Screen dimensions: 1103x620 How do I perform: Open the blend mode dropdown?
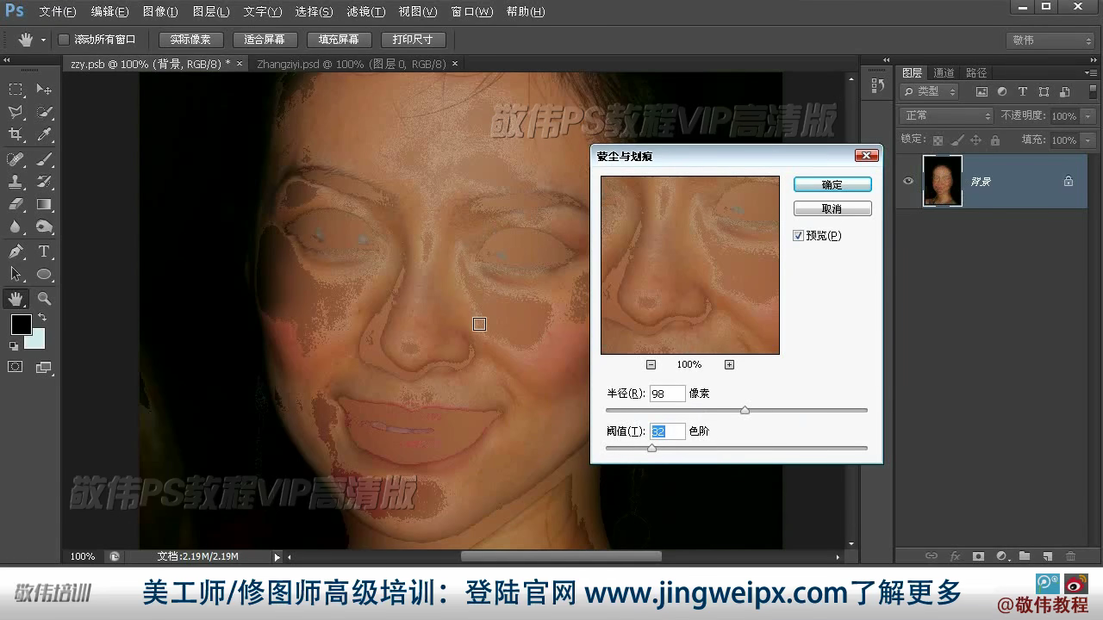click(947, 115)
